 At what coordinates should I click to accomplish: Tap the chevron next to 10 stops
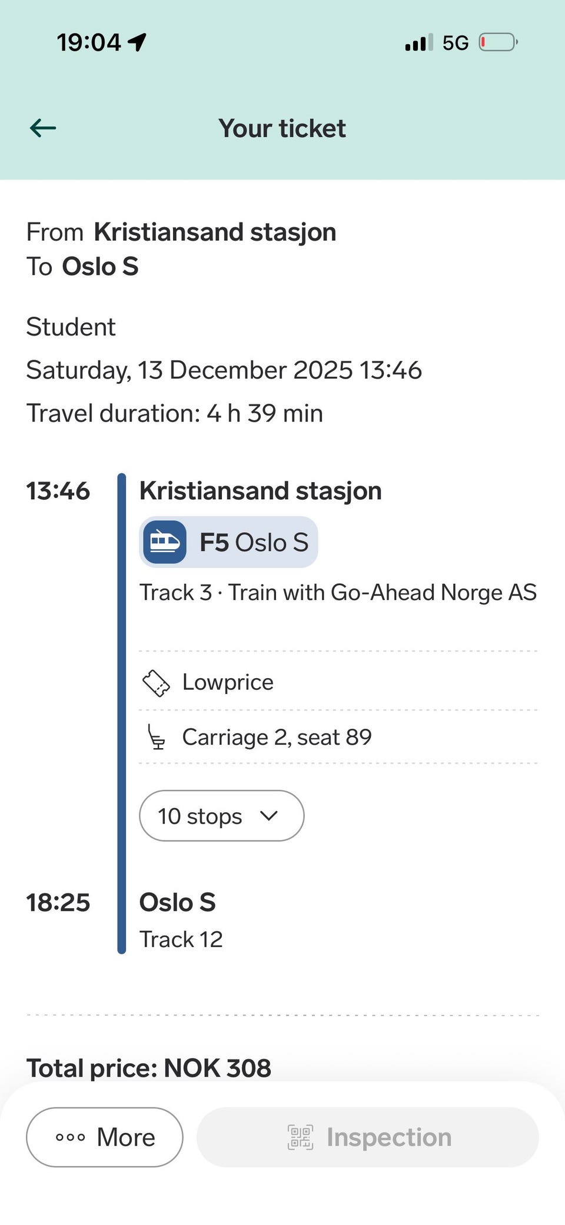(x=269, y=816)
